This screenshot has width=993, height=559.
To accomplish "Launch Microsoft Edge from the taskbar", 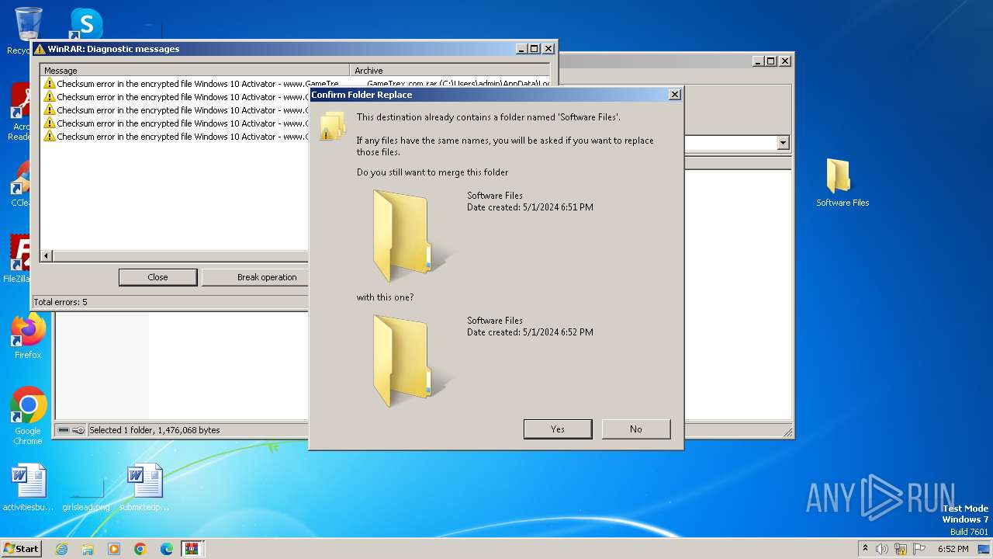I will 167,549.
